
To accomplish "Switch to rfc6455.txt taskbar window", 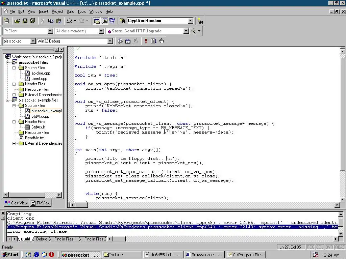I will (x=163, y=255).
